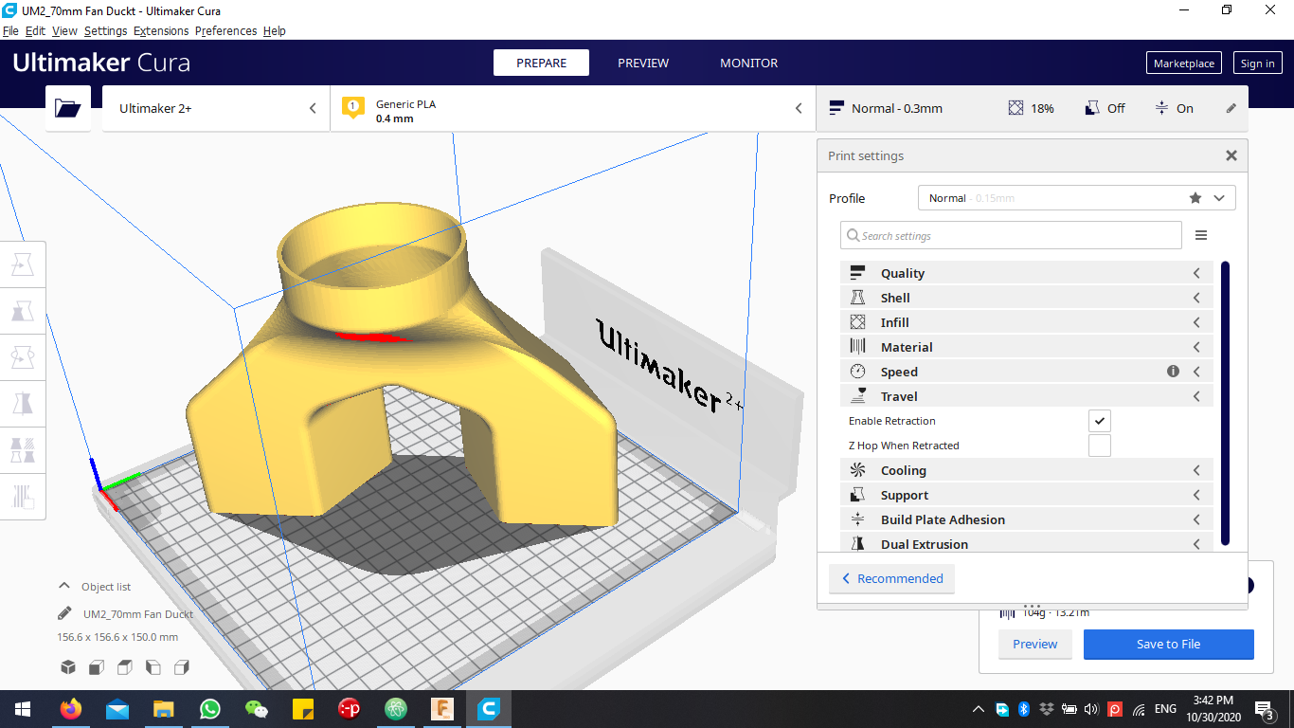This screenshot has height=728, width=1294.
Task: Open the Settings menu
Action: [x=105, y=30]
